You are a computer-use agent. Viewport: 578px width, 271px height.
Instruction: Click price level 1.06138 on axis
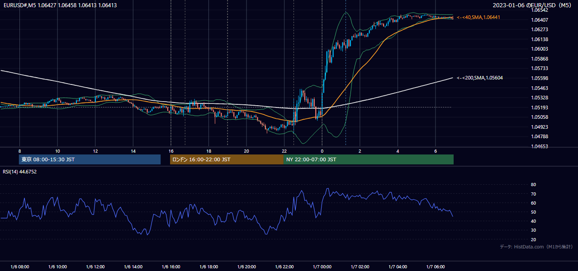click(539, 39)
